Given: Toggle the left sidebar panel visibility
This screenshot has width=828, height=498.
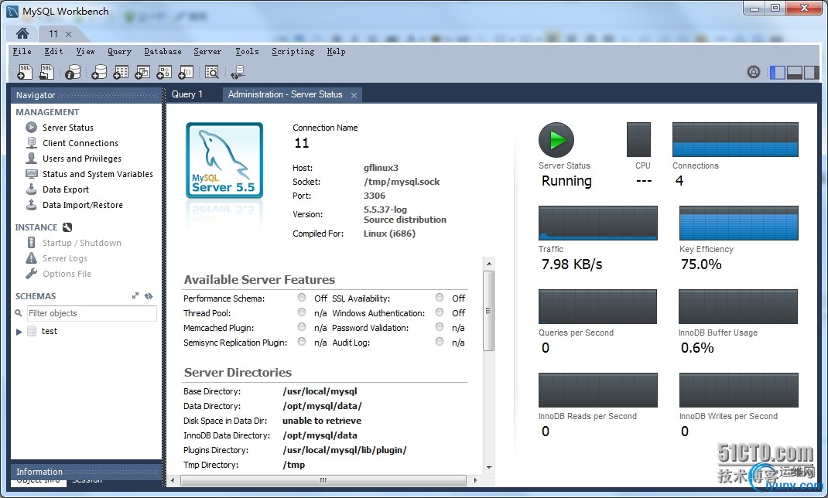Looking at the screenshot, I should point(777,72).
